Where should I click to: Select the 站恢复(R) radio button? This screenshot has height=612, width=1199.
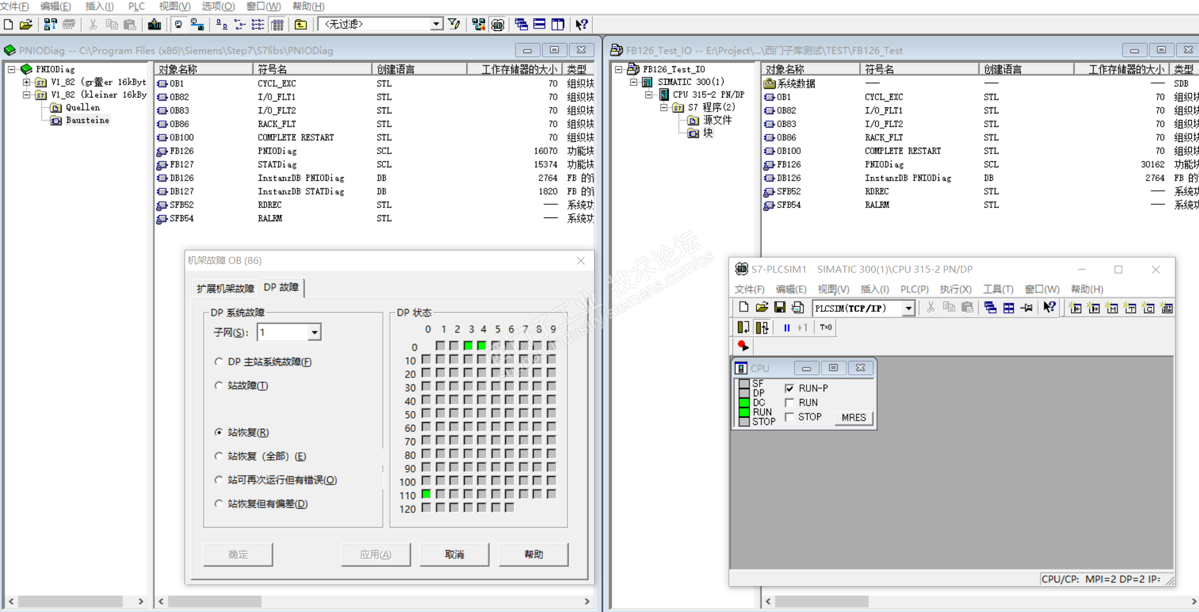219,433
